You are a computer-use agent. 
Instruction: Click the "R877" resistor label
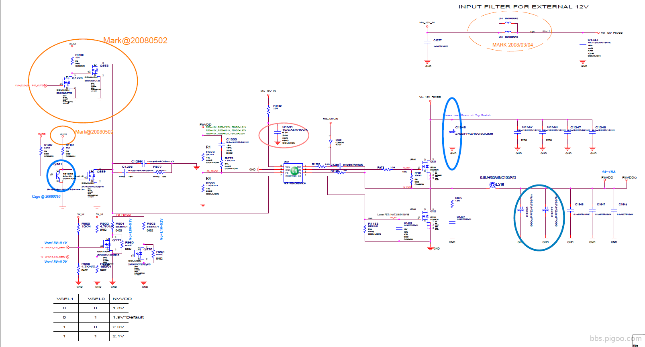pos(157,166)
